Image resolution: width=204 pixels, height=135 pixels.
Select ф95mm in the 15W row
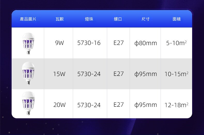pyautogui.click(x=145, y=74)
